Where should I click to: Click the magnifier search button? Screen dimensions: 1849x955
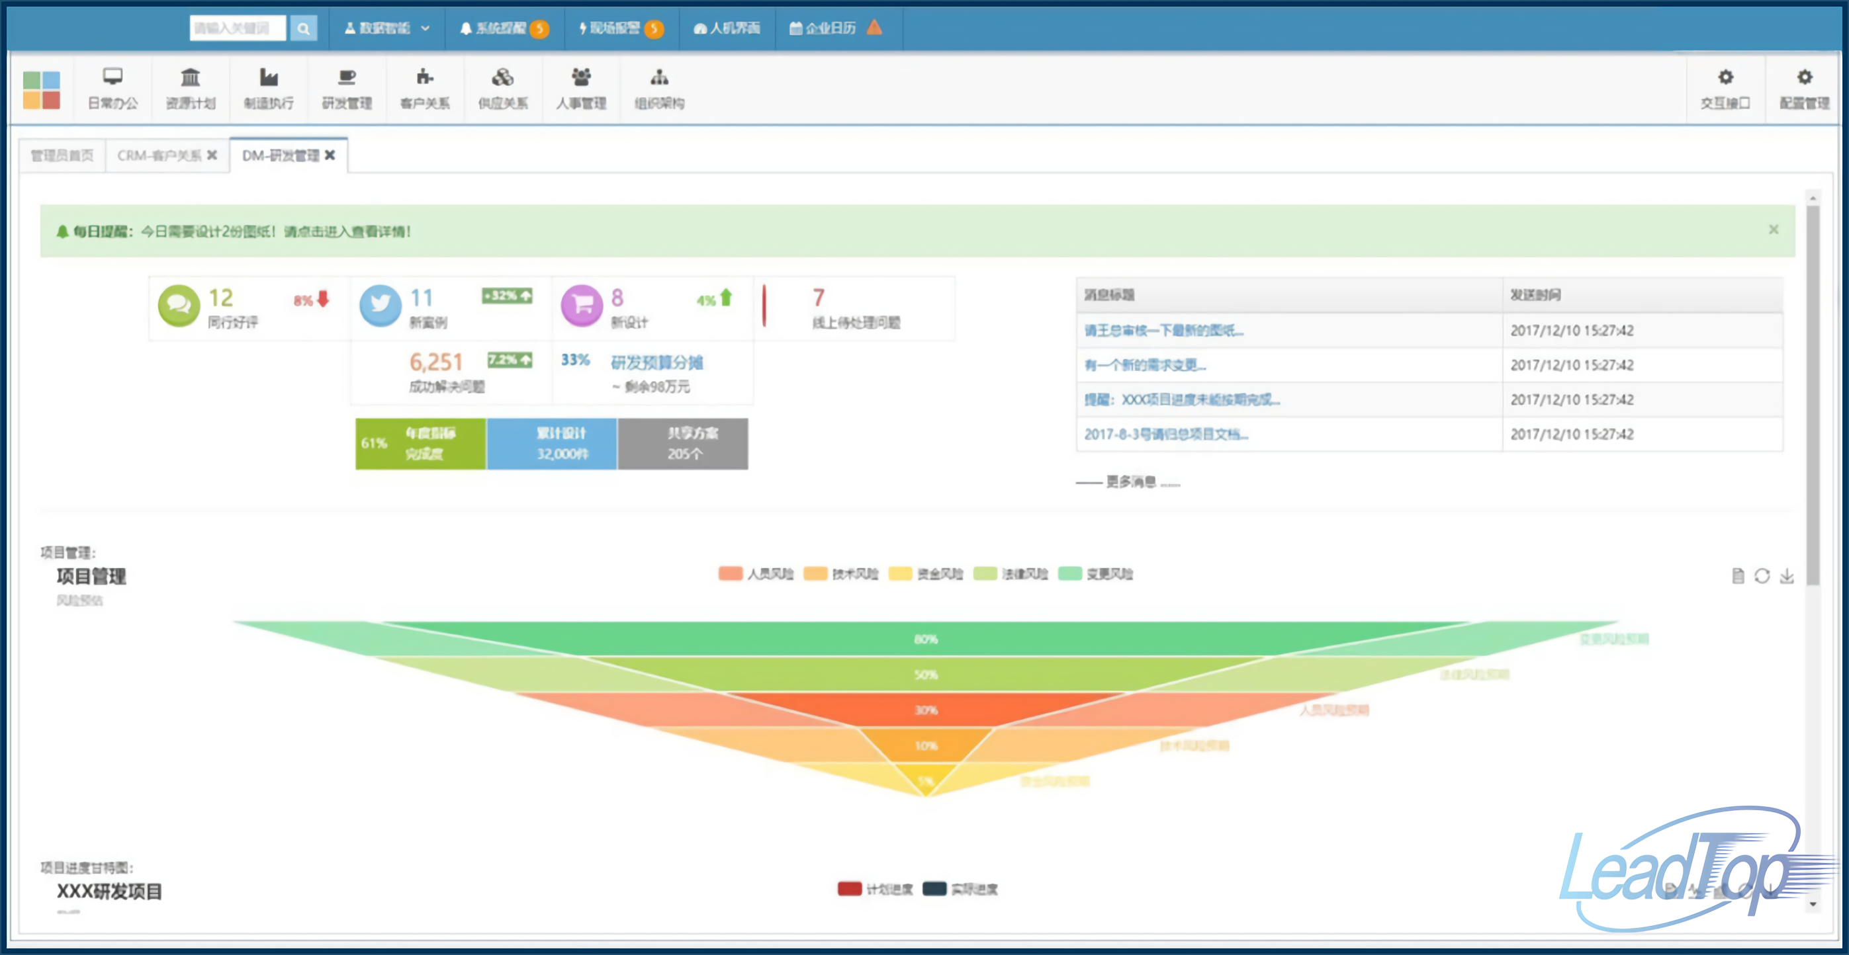coord(304,28)
